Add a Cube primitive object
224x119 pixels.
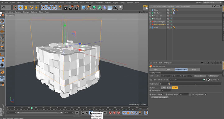(x=83, y=7)
